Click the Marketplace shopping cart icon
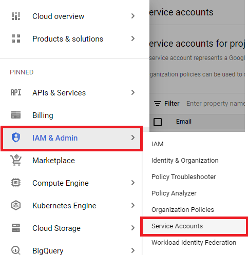Screen dimensions: 248x255 tap(16, 160)
